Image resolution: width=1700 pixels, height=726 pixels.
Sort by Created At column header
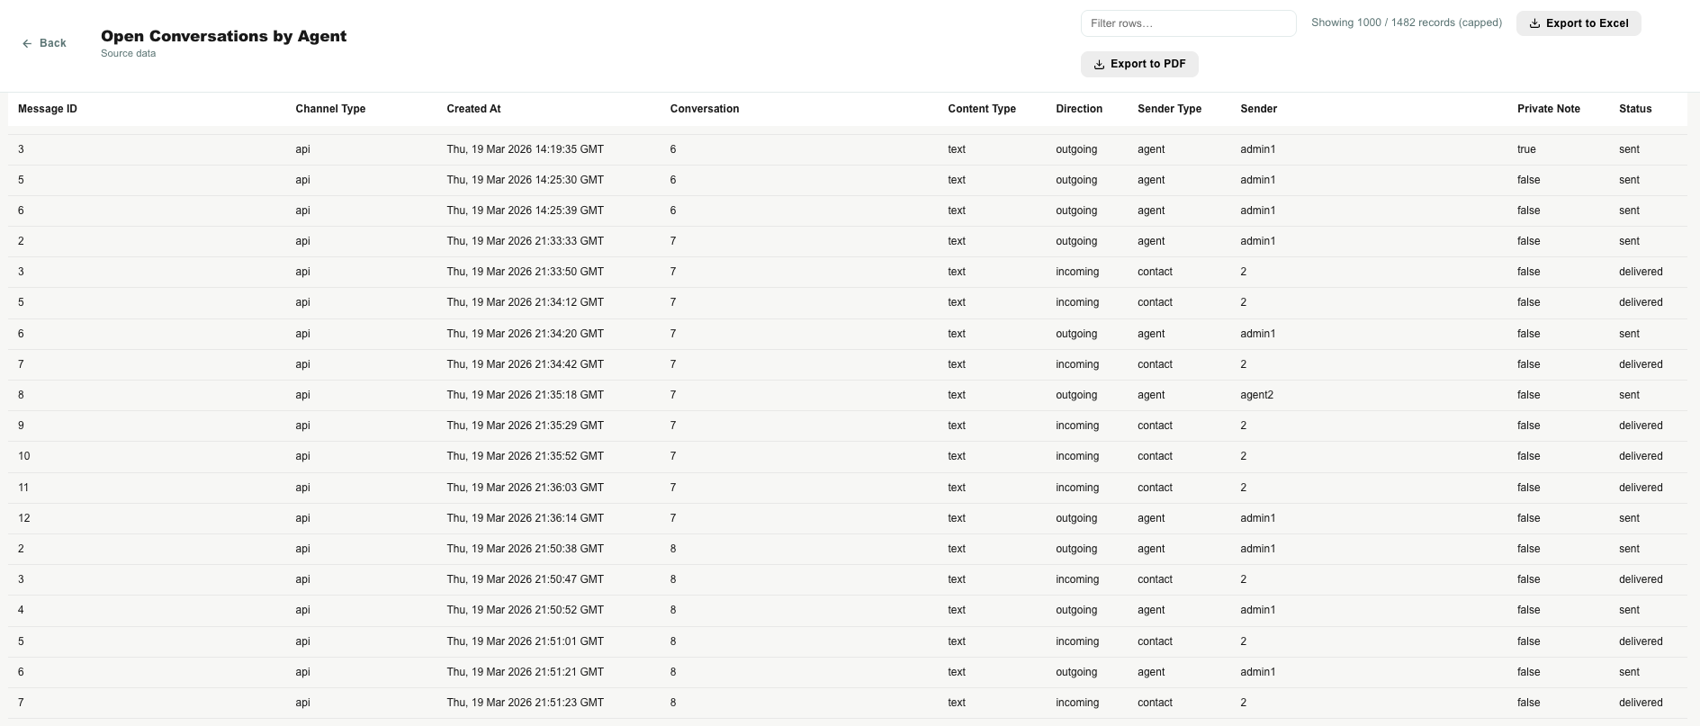click(473, 109)
